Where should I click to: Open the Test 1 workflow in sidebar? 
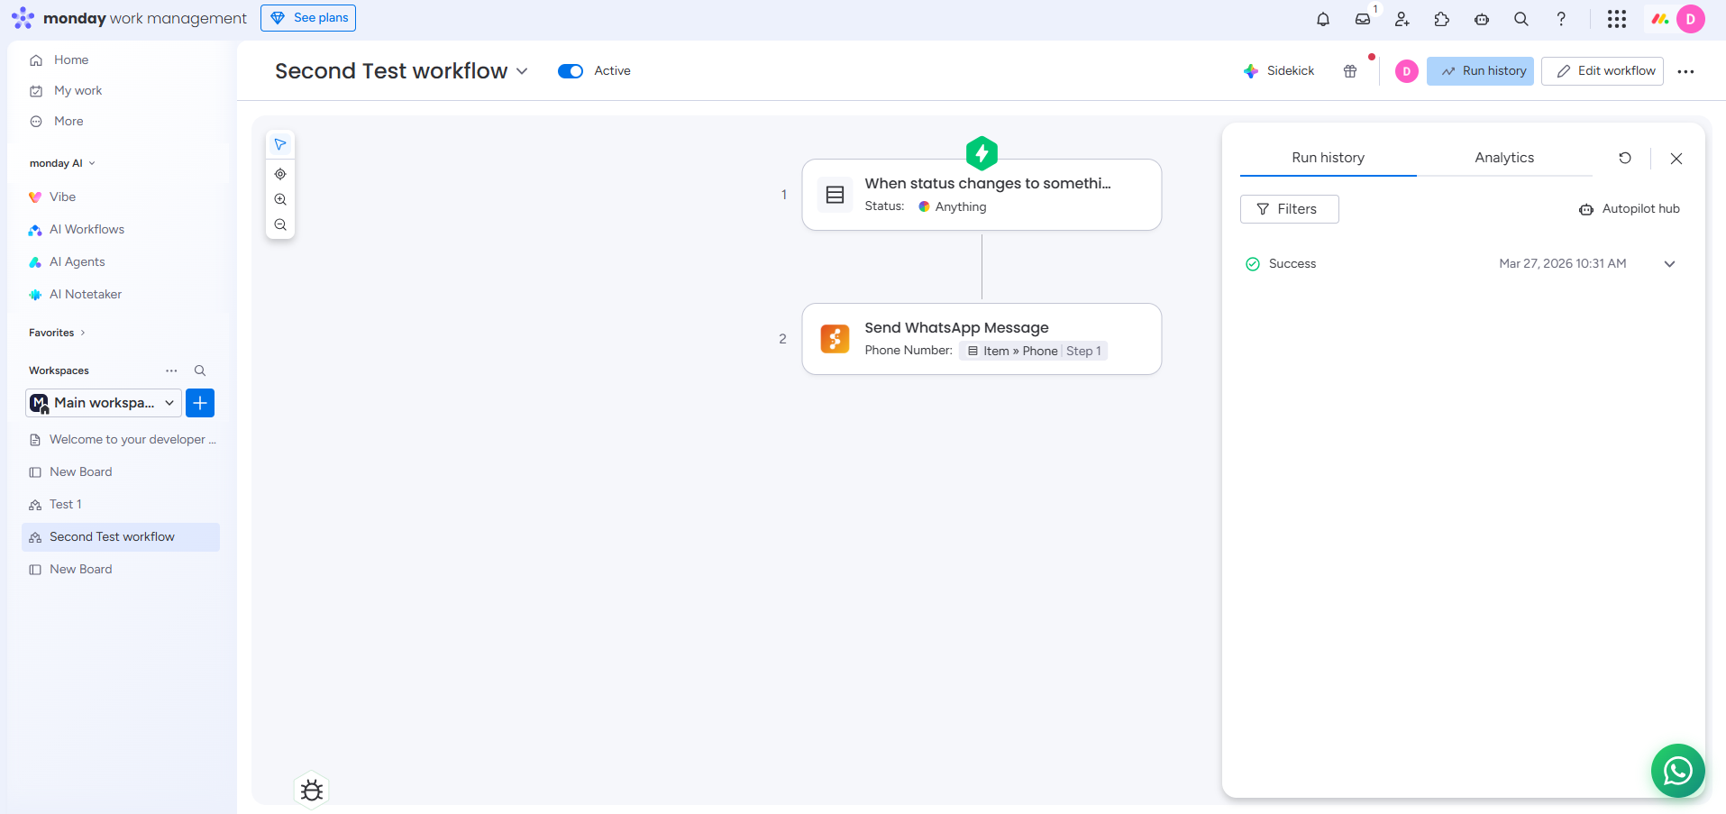tap(66, 505)
